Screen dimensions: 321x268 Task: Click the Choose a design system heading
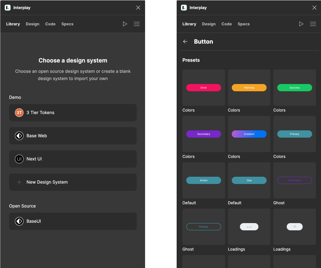(x=73, y=60)
